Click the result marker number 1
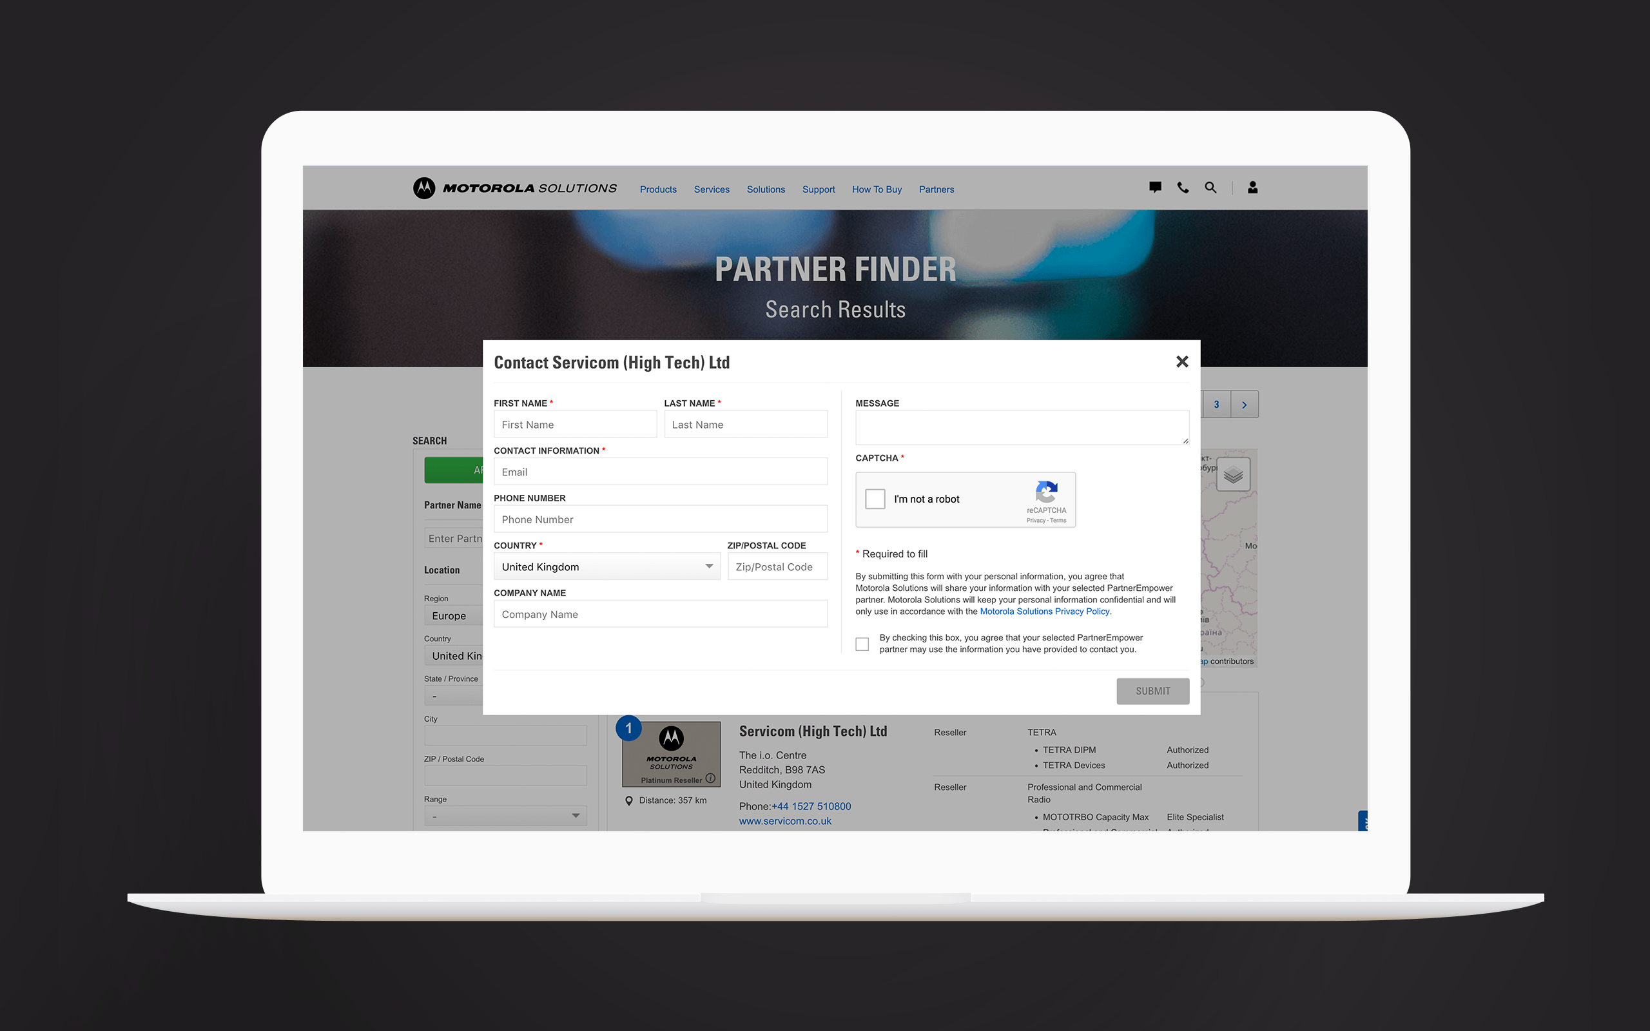The height and width of the screenshot is (1031, 1650). tap(628, 728)
